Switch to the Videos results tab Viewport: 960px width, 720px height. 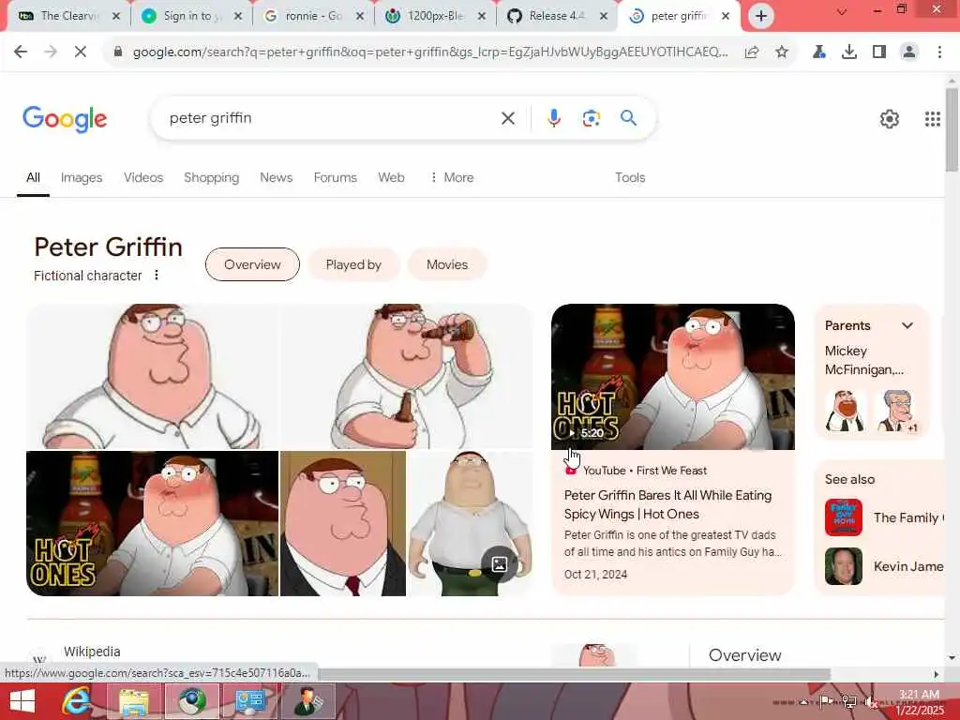(143, 177)
